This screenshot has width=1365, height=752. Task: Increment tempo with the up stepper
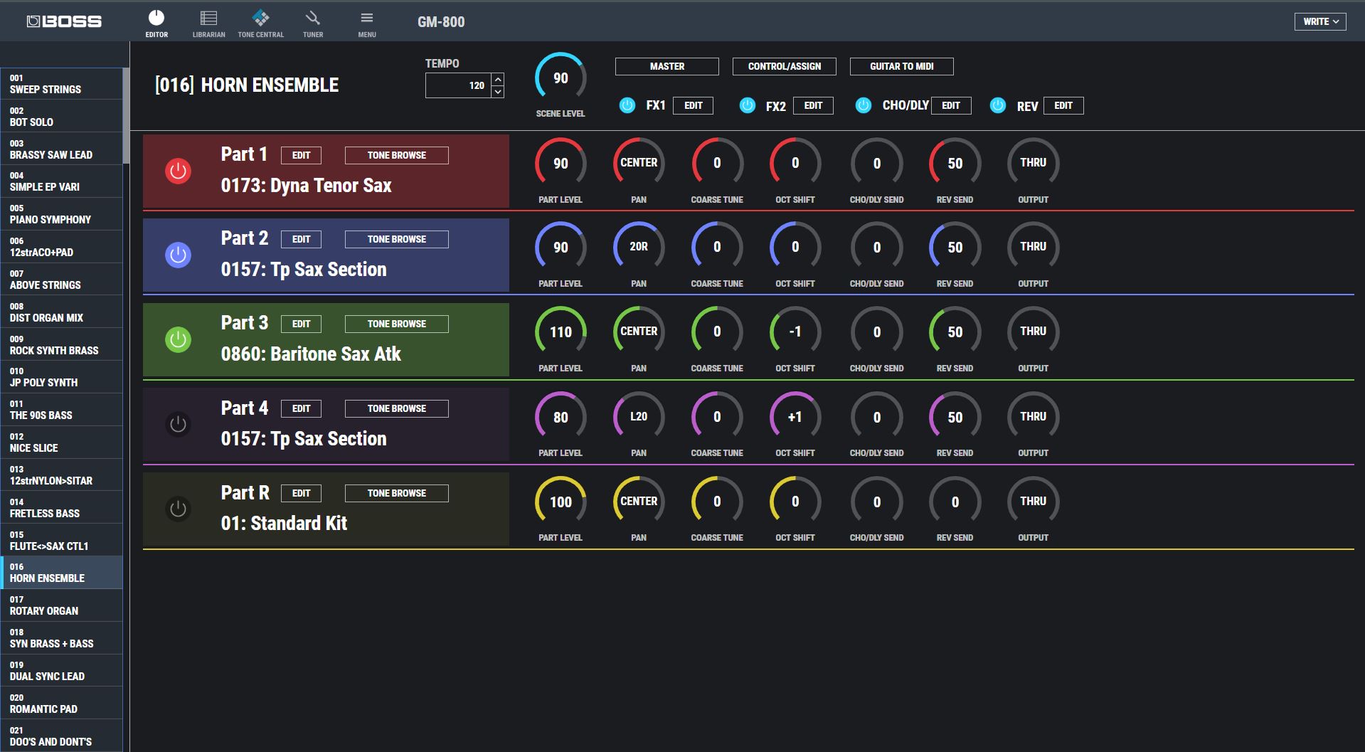coord(497,80)
